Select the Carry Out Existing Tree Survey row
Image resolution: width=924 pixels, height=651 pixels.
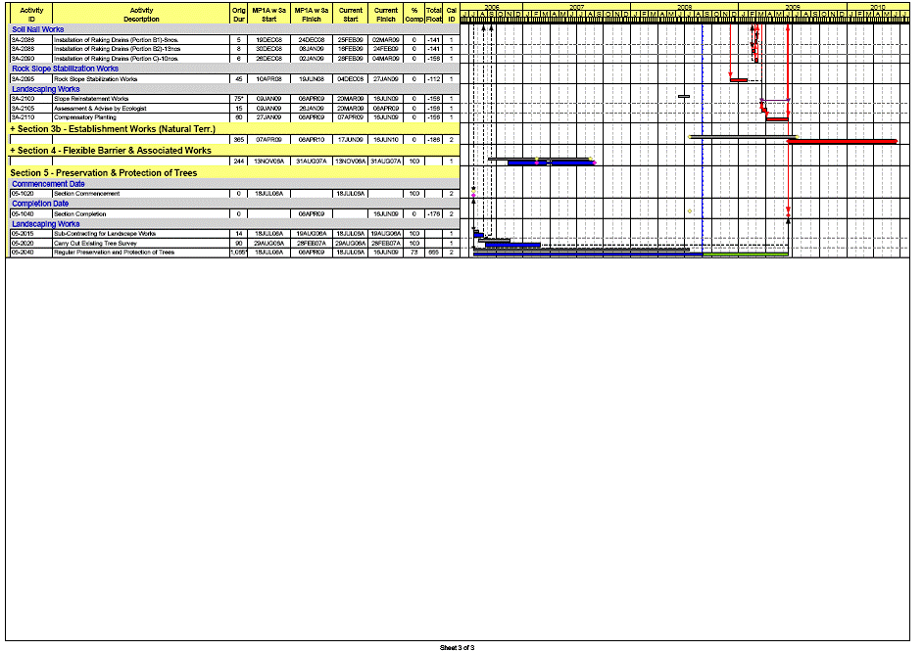(99, 244)
